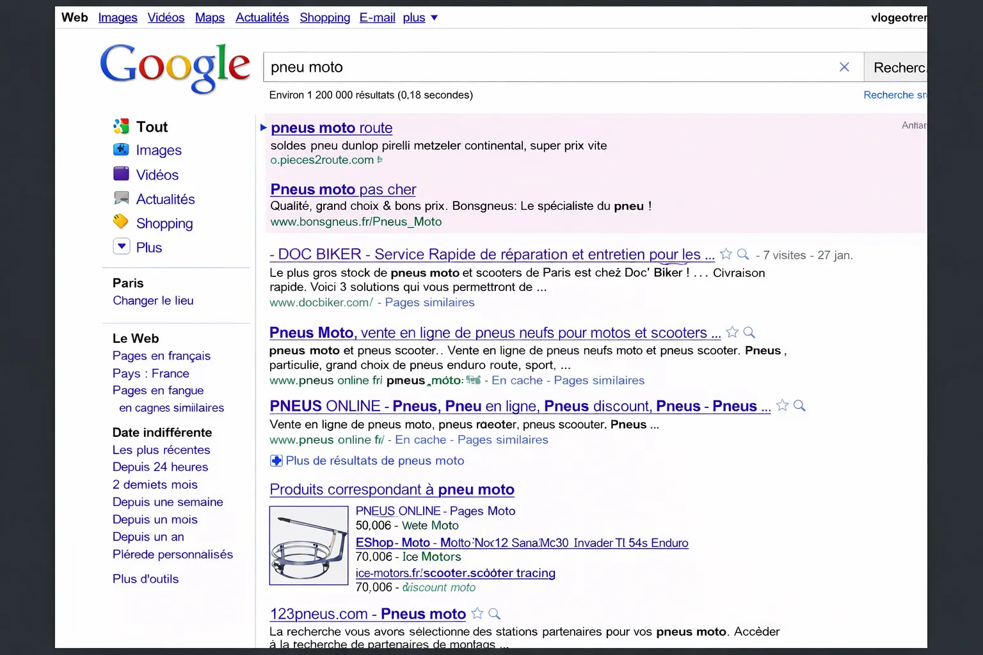Open E-mail in top navigation
The image size is (983, 655).
[378, 17]
